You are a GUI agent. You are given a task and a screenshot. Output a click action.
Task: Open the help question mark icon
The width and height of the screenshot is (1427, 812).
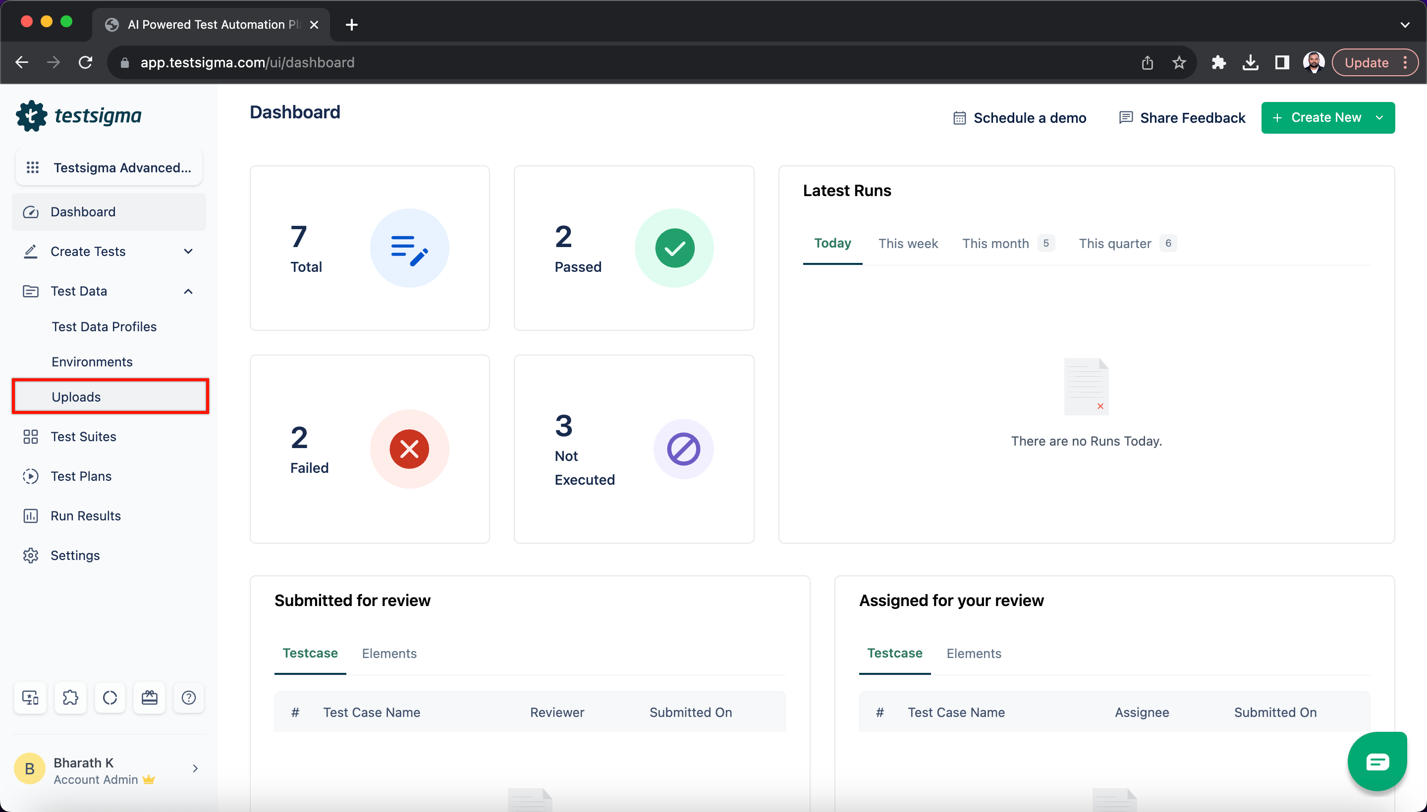click(x=189, y=698)
